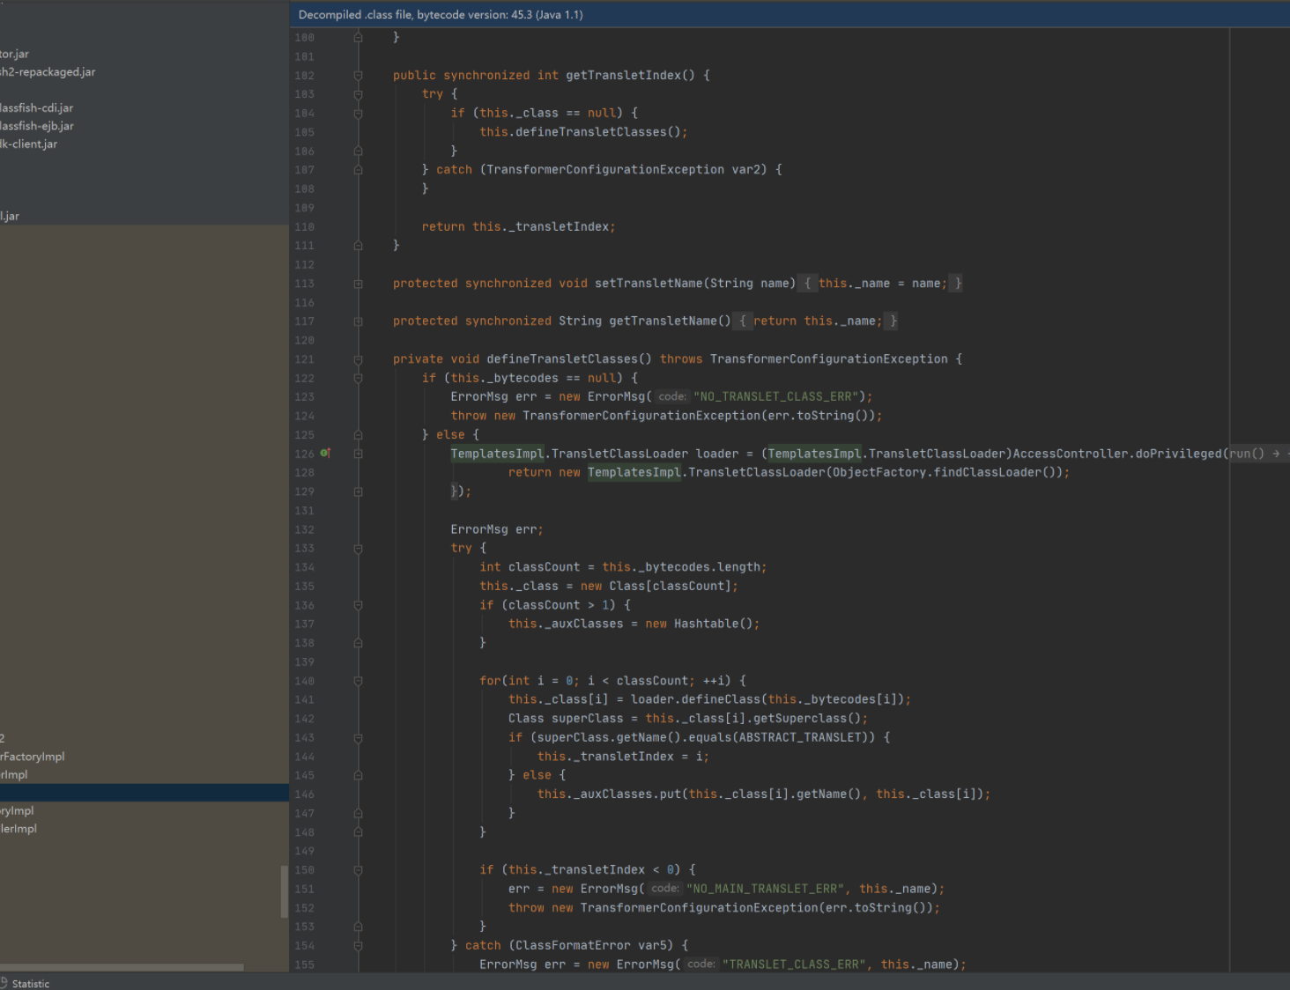Select the class entry ending in 'lerImpl'
This screenshot has width=1290, height=990.
tap(19, 829)
